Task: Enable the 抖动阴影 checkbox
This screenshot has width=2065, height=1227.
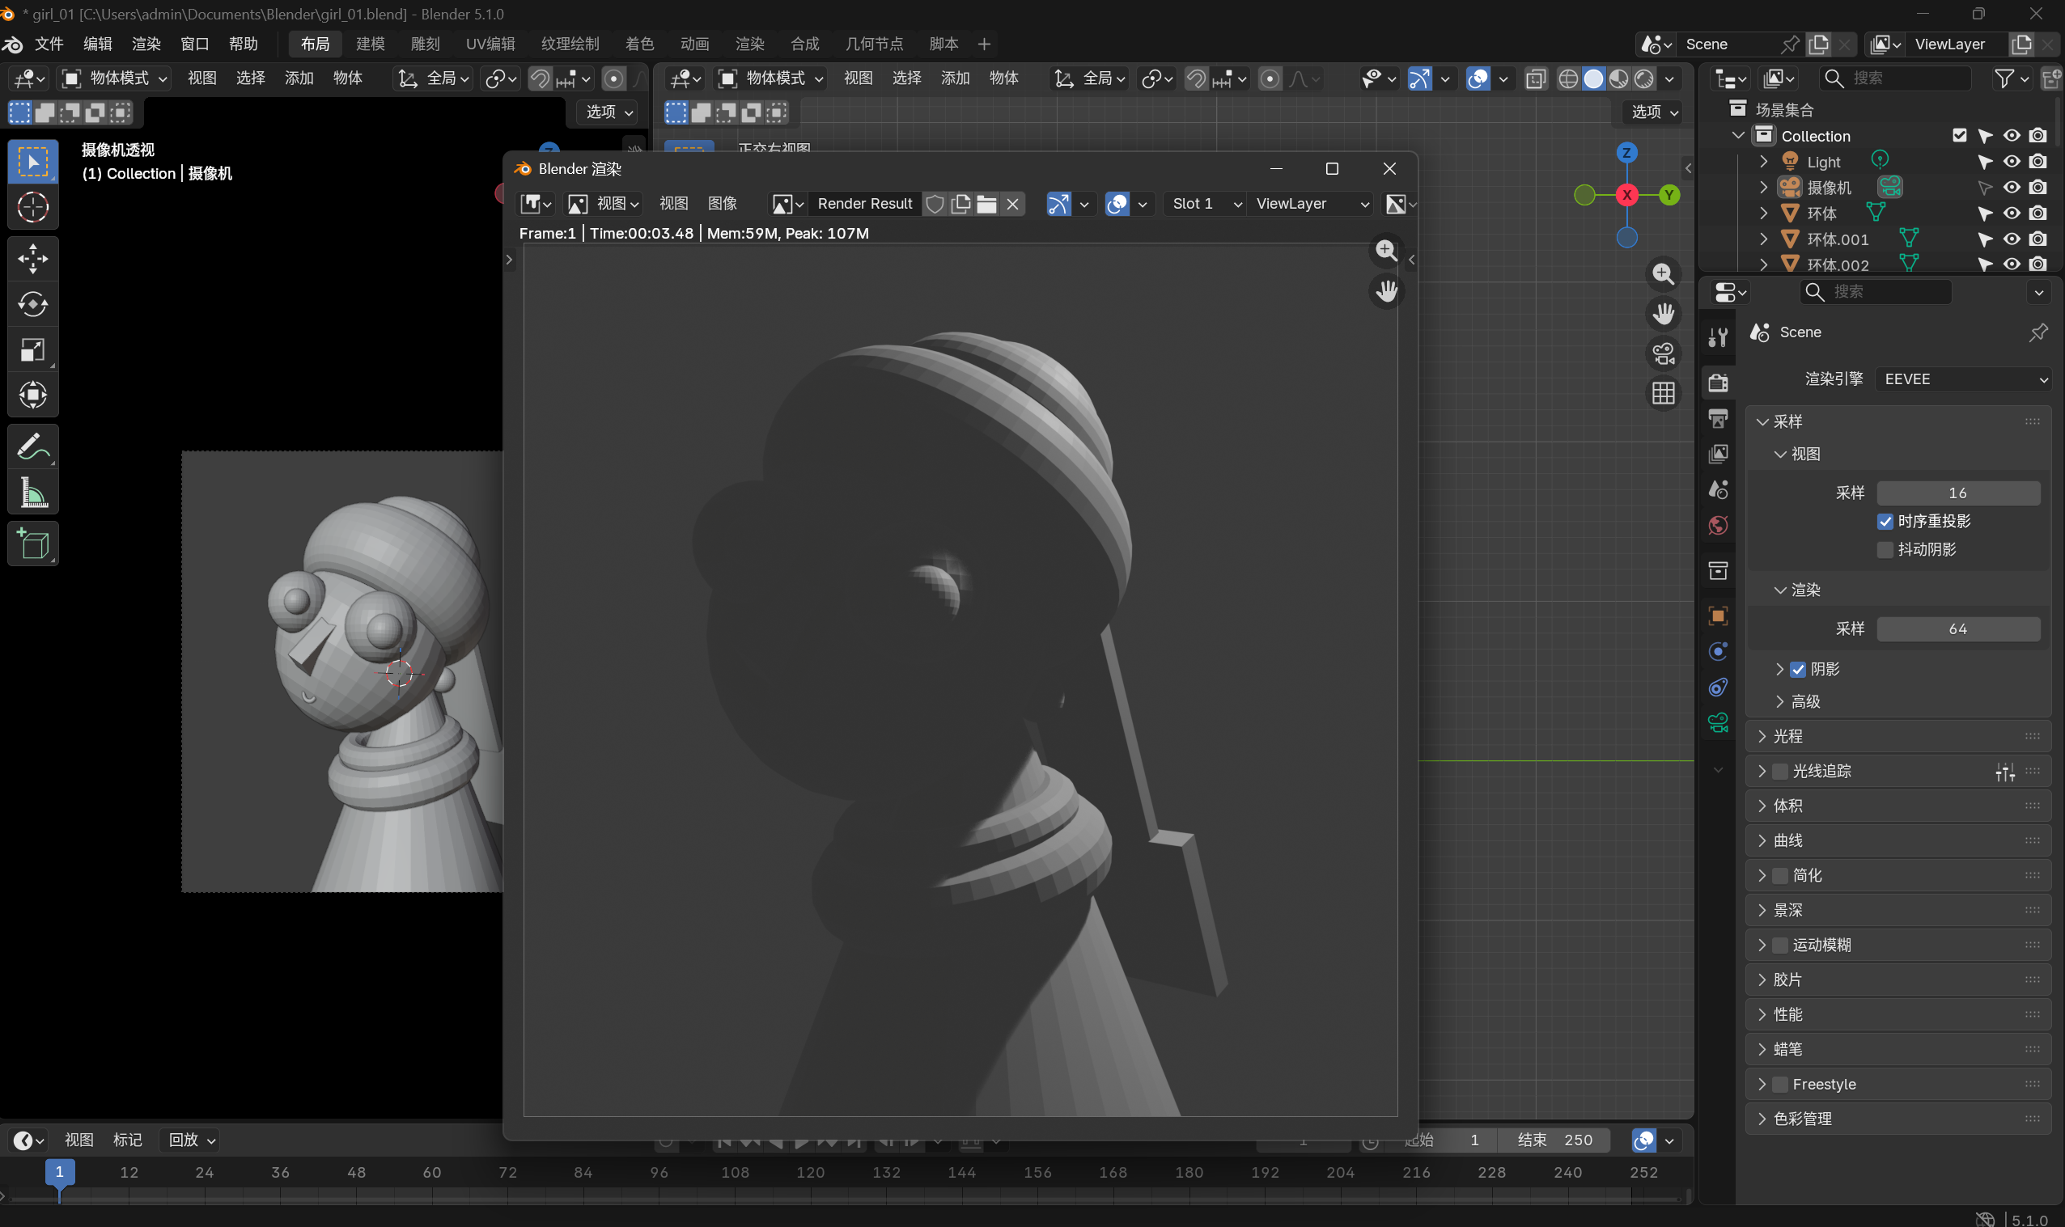Action: click(x=1885, y=550)
